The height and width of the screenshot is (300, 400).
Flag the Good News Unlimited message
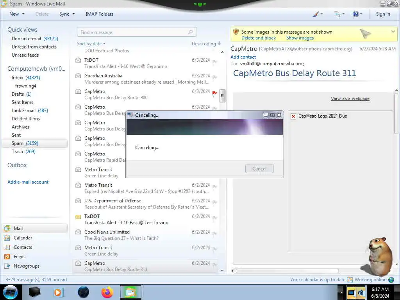pyautogui.click(x=214, y=234)
